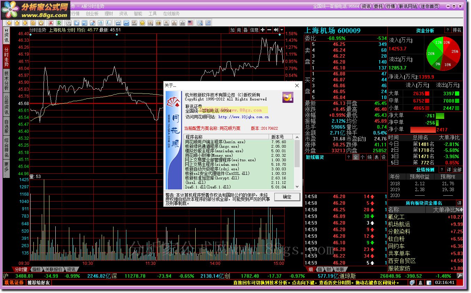
Task: Click the 机场航运 sector row
Action: [x=425, y=224]
